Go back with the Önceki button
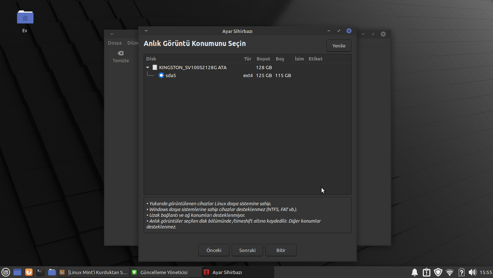493x278 pixels. [x=214, y=250]
